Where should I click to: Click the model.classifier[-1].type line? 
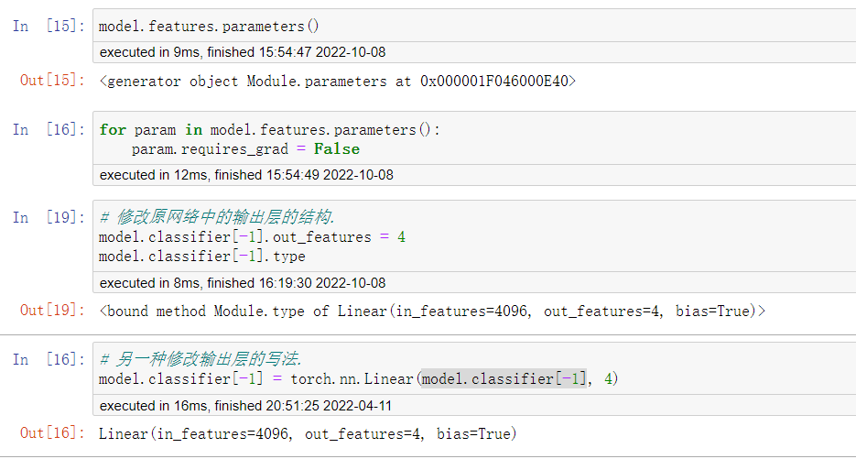(x=202, y=257)
